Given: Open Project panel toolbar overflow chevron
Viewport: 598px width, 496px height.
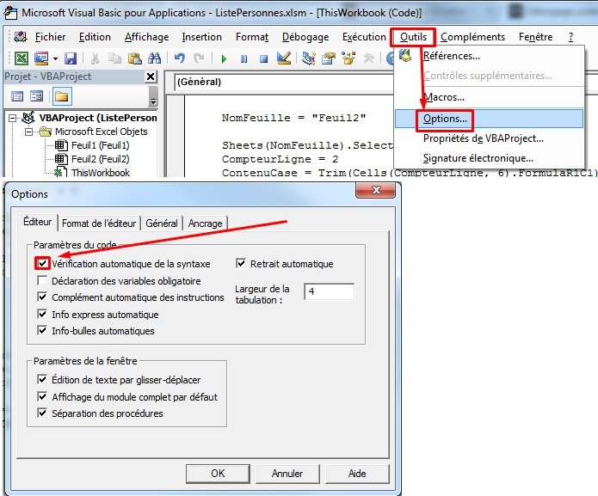Looking at the screenshot, I should click(153, 96).
